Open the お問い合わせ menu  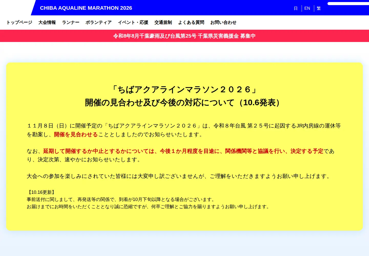pos(223,23)
